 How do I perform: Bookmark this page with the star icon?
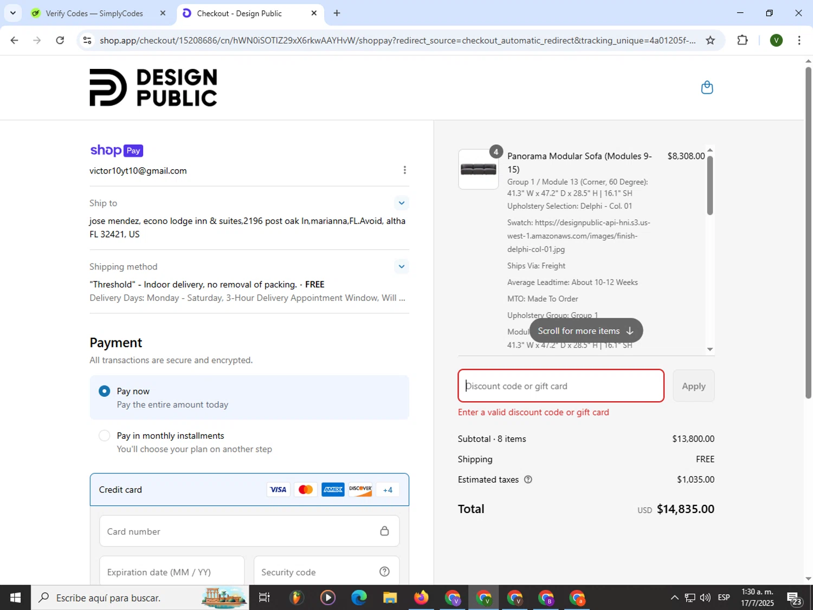click(710, 40)
